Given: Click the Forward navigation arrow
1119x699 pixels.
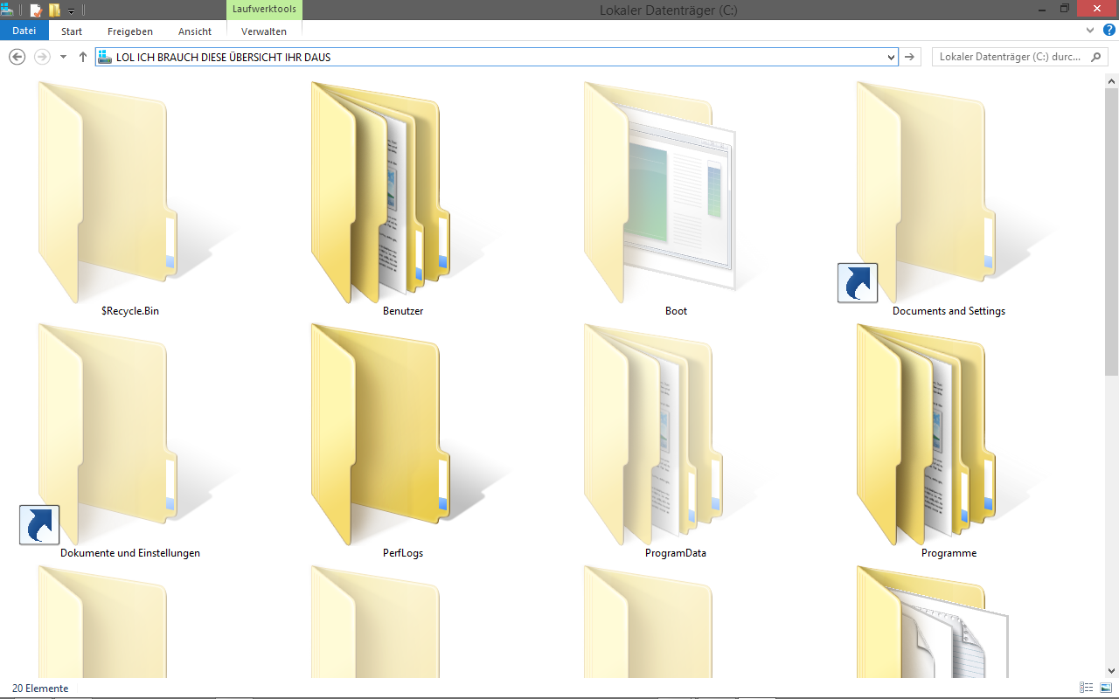Looking at the screenshot, I should tap(42, 57).
